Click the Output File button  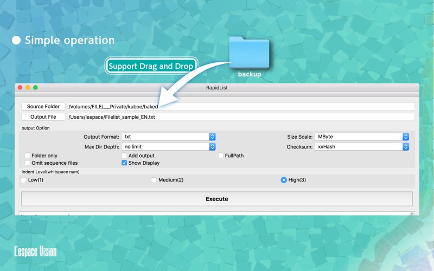43,117
